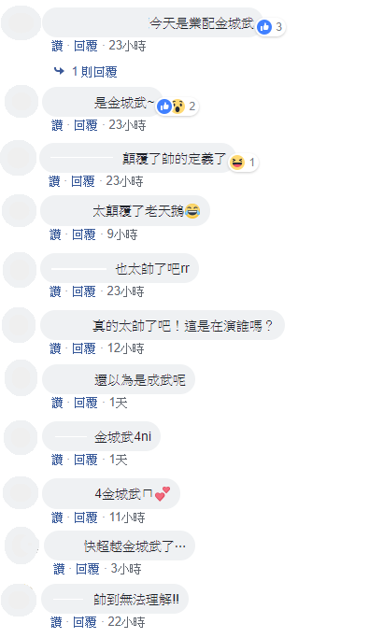Reply to the 金城武4ni comment
The height and width of the screenshot is (638, 383).
85,460
